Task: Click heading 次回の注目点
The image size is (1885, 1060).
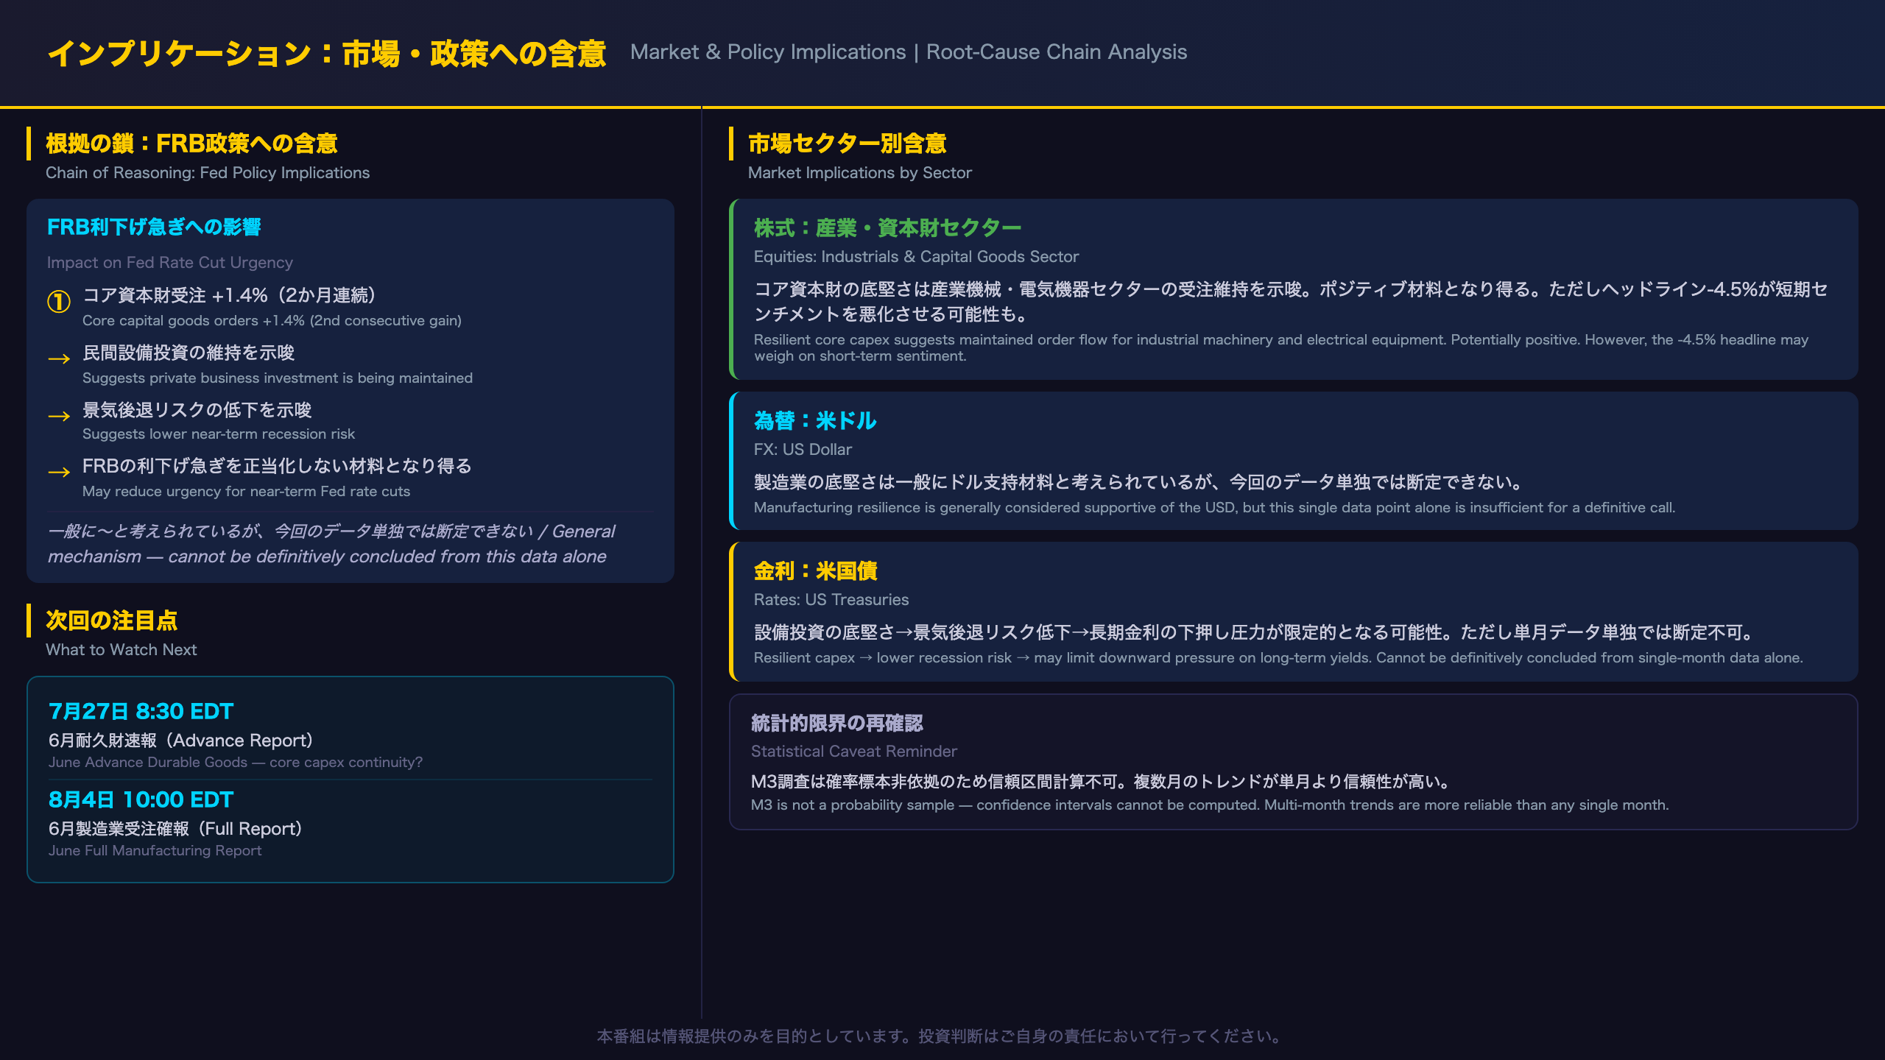Action: point(111,621)
